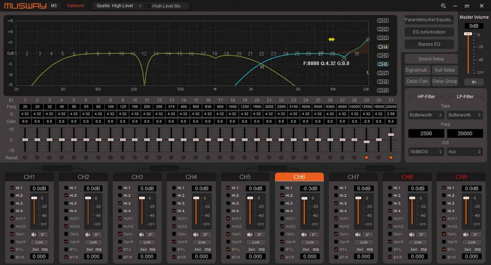Mute CH6 with its speaker icon

pos(304,235)
